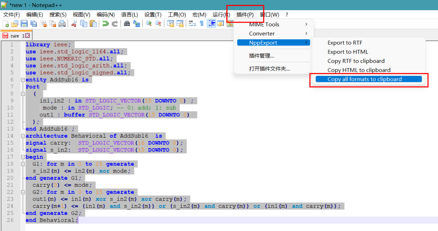Zoom in with the magnifier plus icon
The height and width of the screenshot is (231, 438).
pos(148,24)
